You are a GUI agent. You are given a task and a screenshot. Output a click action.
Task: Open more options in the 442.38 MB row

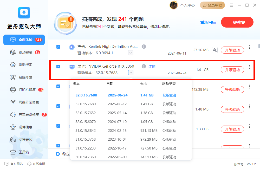(249, 87)
